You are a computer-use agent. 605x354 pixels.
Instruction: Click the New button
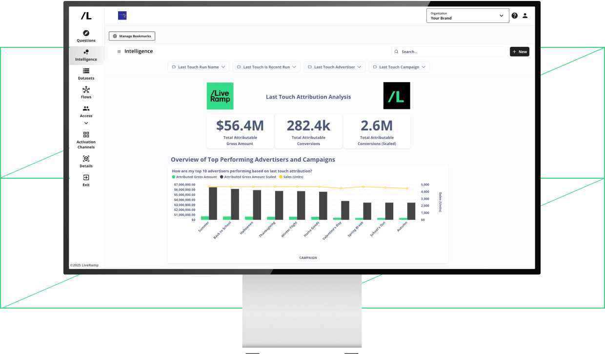pos(520,51)
